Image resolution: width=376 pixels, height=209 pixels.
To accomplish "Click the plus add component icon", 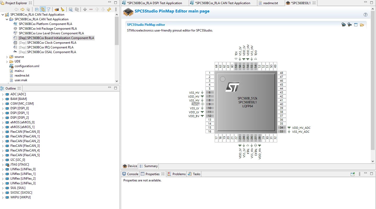I will click(x=85, y=9).
